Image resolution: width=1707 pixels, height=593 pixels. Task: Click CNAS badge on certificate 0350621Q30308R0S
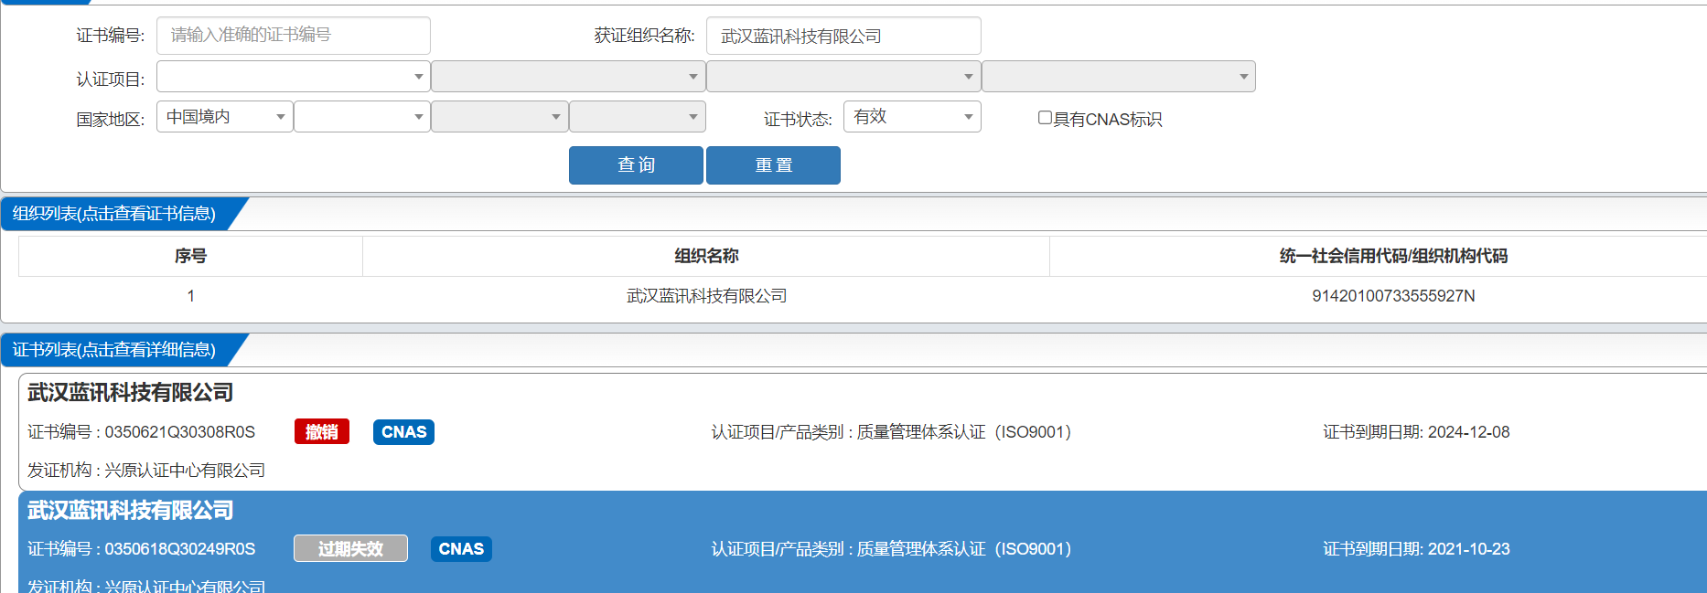[403, 432]
